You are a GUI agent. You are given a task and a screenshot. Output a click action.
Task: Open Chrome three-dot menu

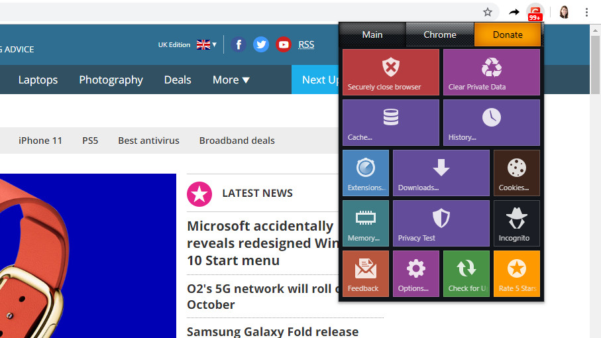point(586,13)
